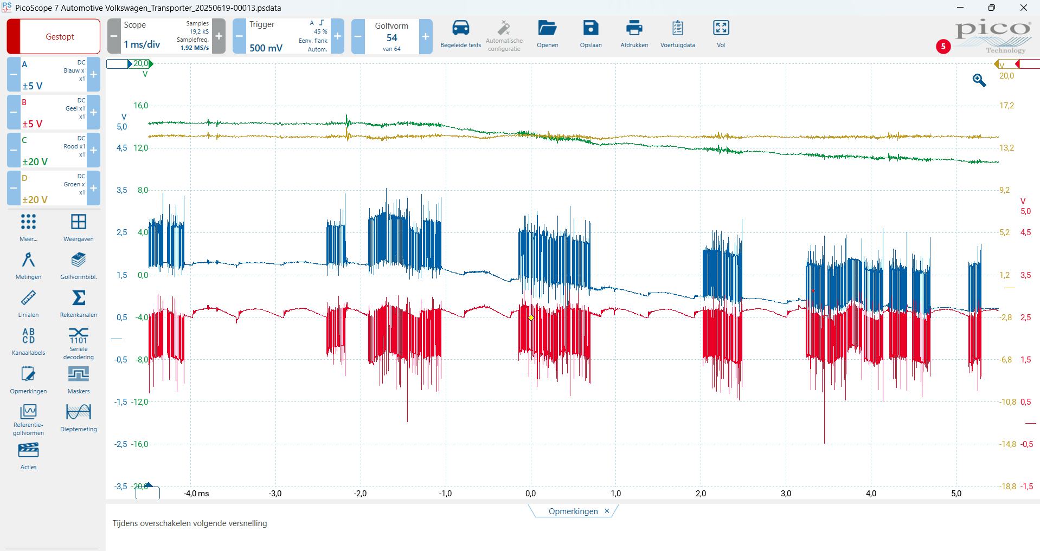Close the Opmerkingen tab

pos(607,511)
